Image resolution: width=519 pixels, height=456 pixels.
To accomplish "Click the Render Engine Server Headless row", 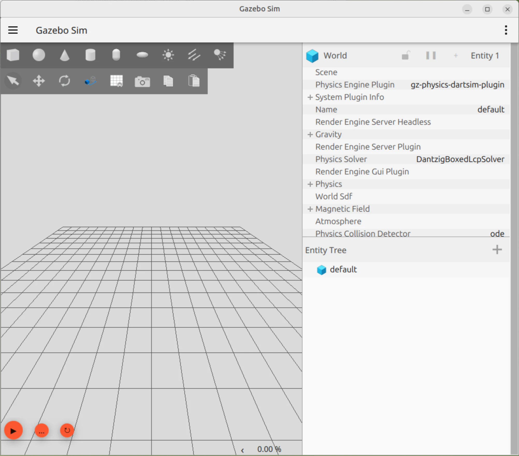I will [406, 122].
